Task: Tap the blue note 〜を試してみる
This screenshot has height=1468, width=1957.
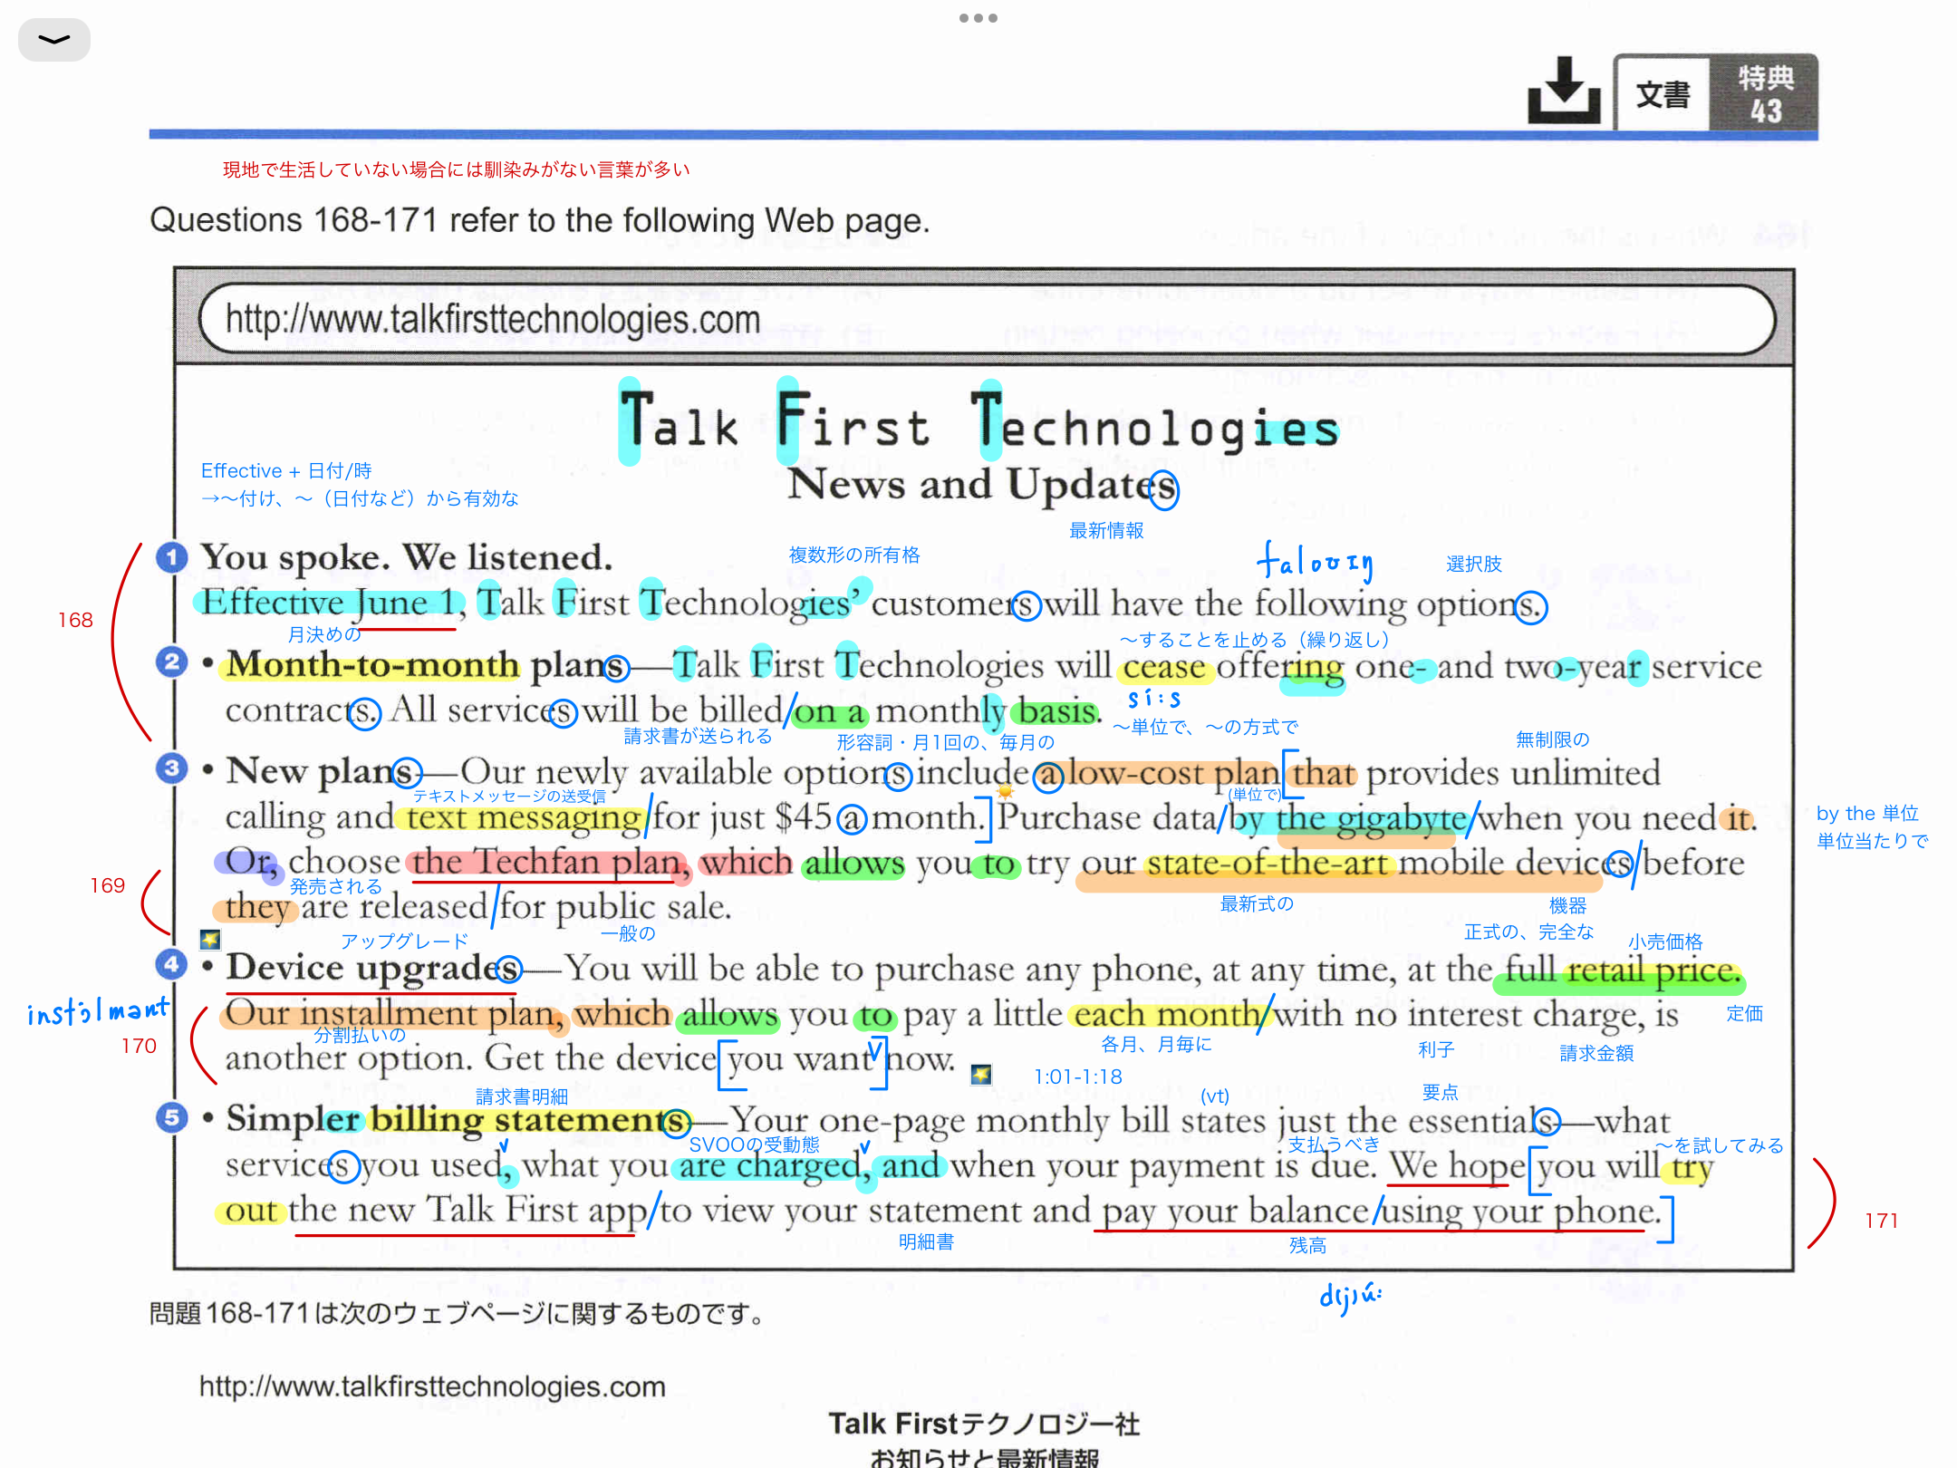Action: click(x=1719, y=1145)
